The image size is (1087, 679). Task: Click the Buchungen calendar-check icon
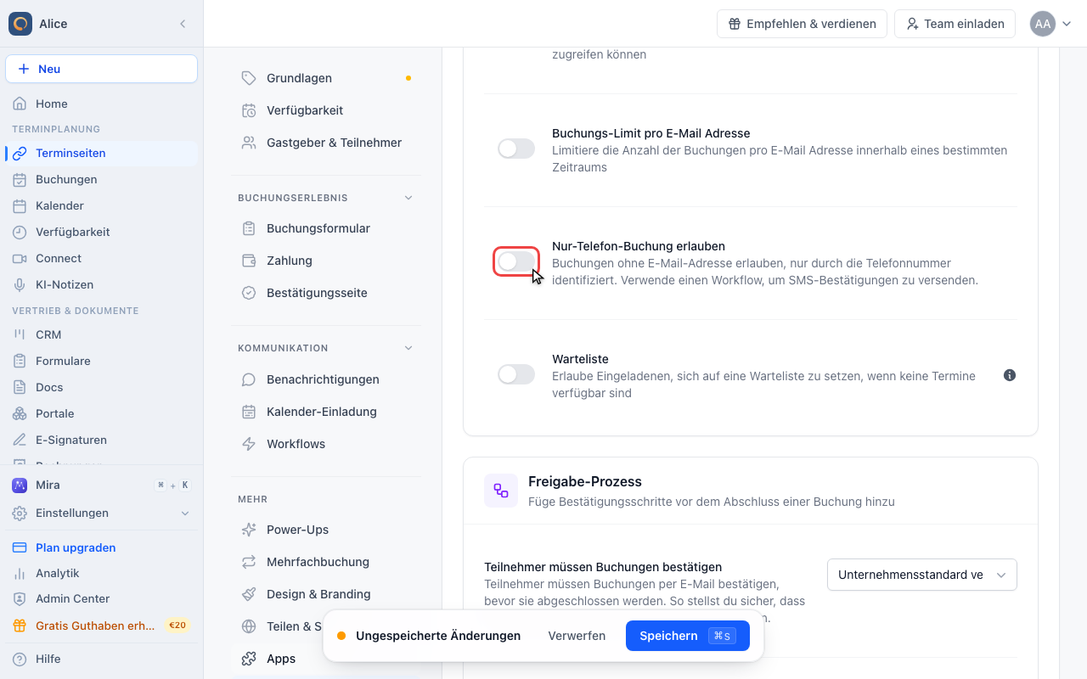[20, 179]
